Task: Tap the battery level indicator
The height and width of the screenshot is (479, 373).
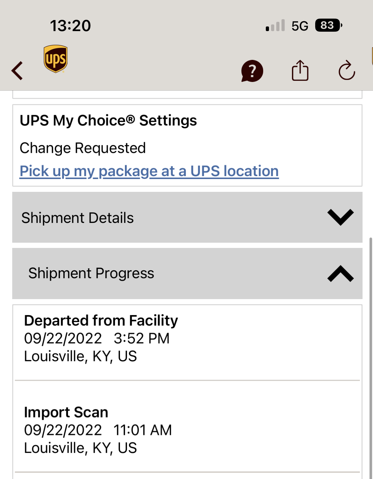Action: click(328, 26)
